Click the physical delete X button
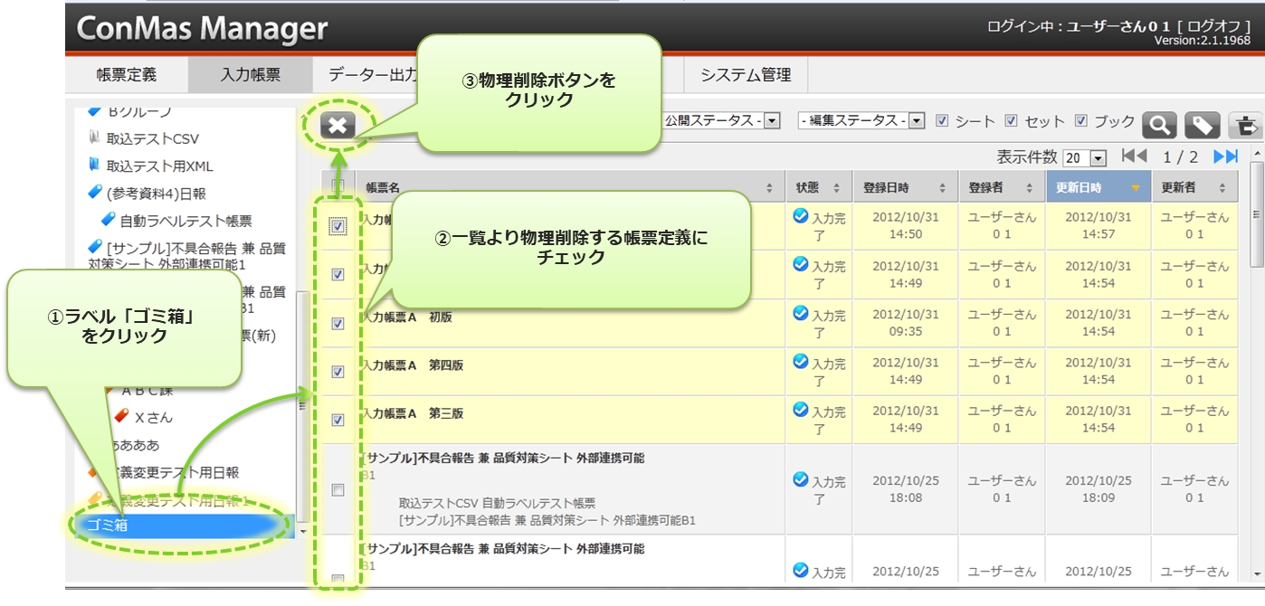The height and width of the screenshot is (606, 1265). (x=338, y=126)
